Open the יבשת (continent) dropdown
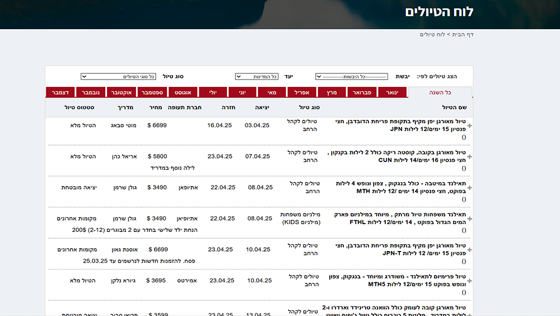This screenshot has height=316, width=560. 351,76
